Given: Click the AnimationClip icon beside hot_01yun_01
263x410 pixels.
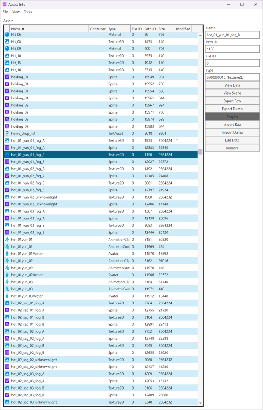Looking at the screenshot, I should coord(7,240).
